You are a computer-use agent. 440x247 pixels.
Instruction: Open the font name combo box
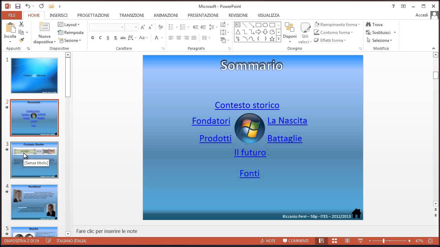107,27
